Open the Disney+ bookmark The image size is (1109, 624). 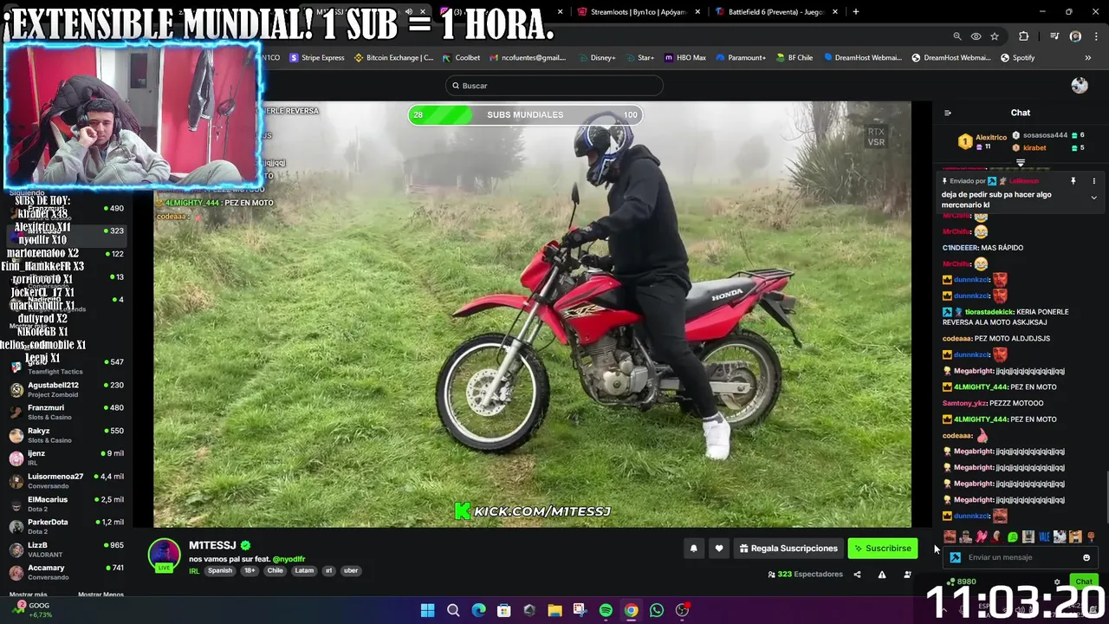(x=596, y=58)
